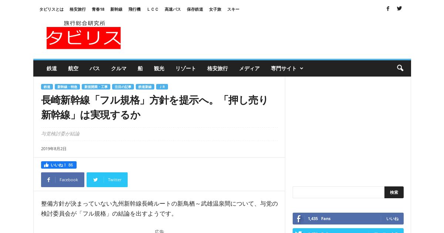This screenshot has width=444, height=233.
Task: Select the ＪＲ category tag
Action: click(x=162, y=87)
